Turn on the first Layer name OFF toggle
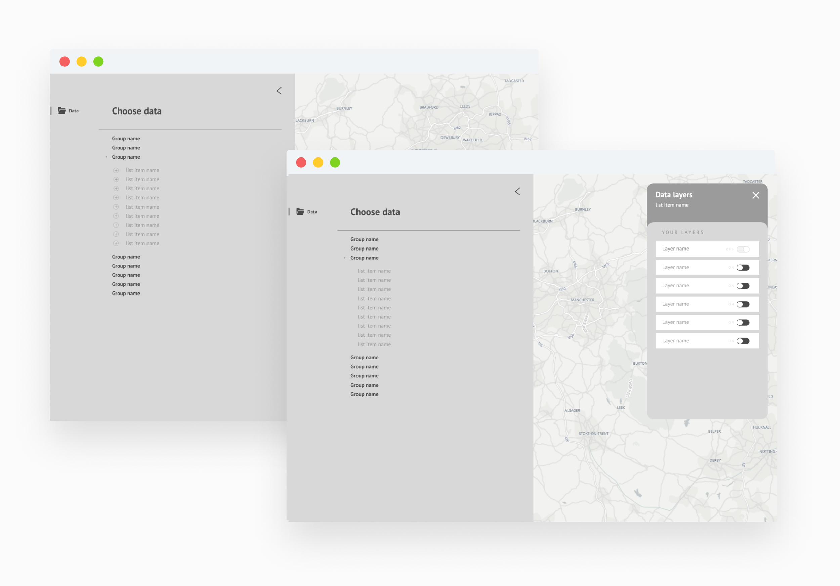The width and height of the screenshot is (840, 586). tap(743, 249)
